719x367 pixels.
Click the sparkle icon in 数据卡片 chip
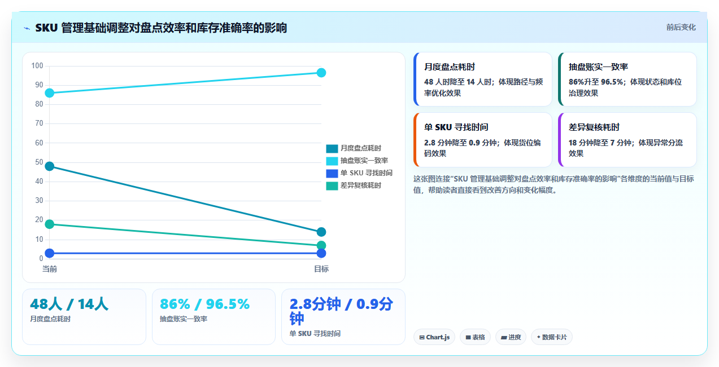click(x=538, y=337)
